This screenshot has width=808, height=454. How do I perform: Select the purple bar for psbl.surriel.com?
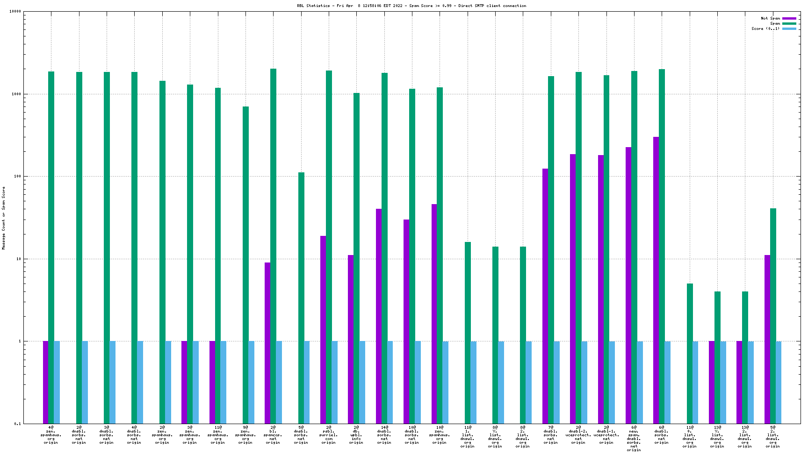tap(323, 327)
